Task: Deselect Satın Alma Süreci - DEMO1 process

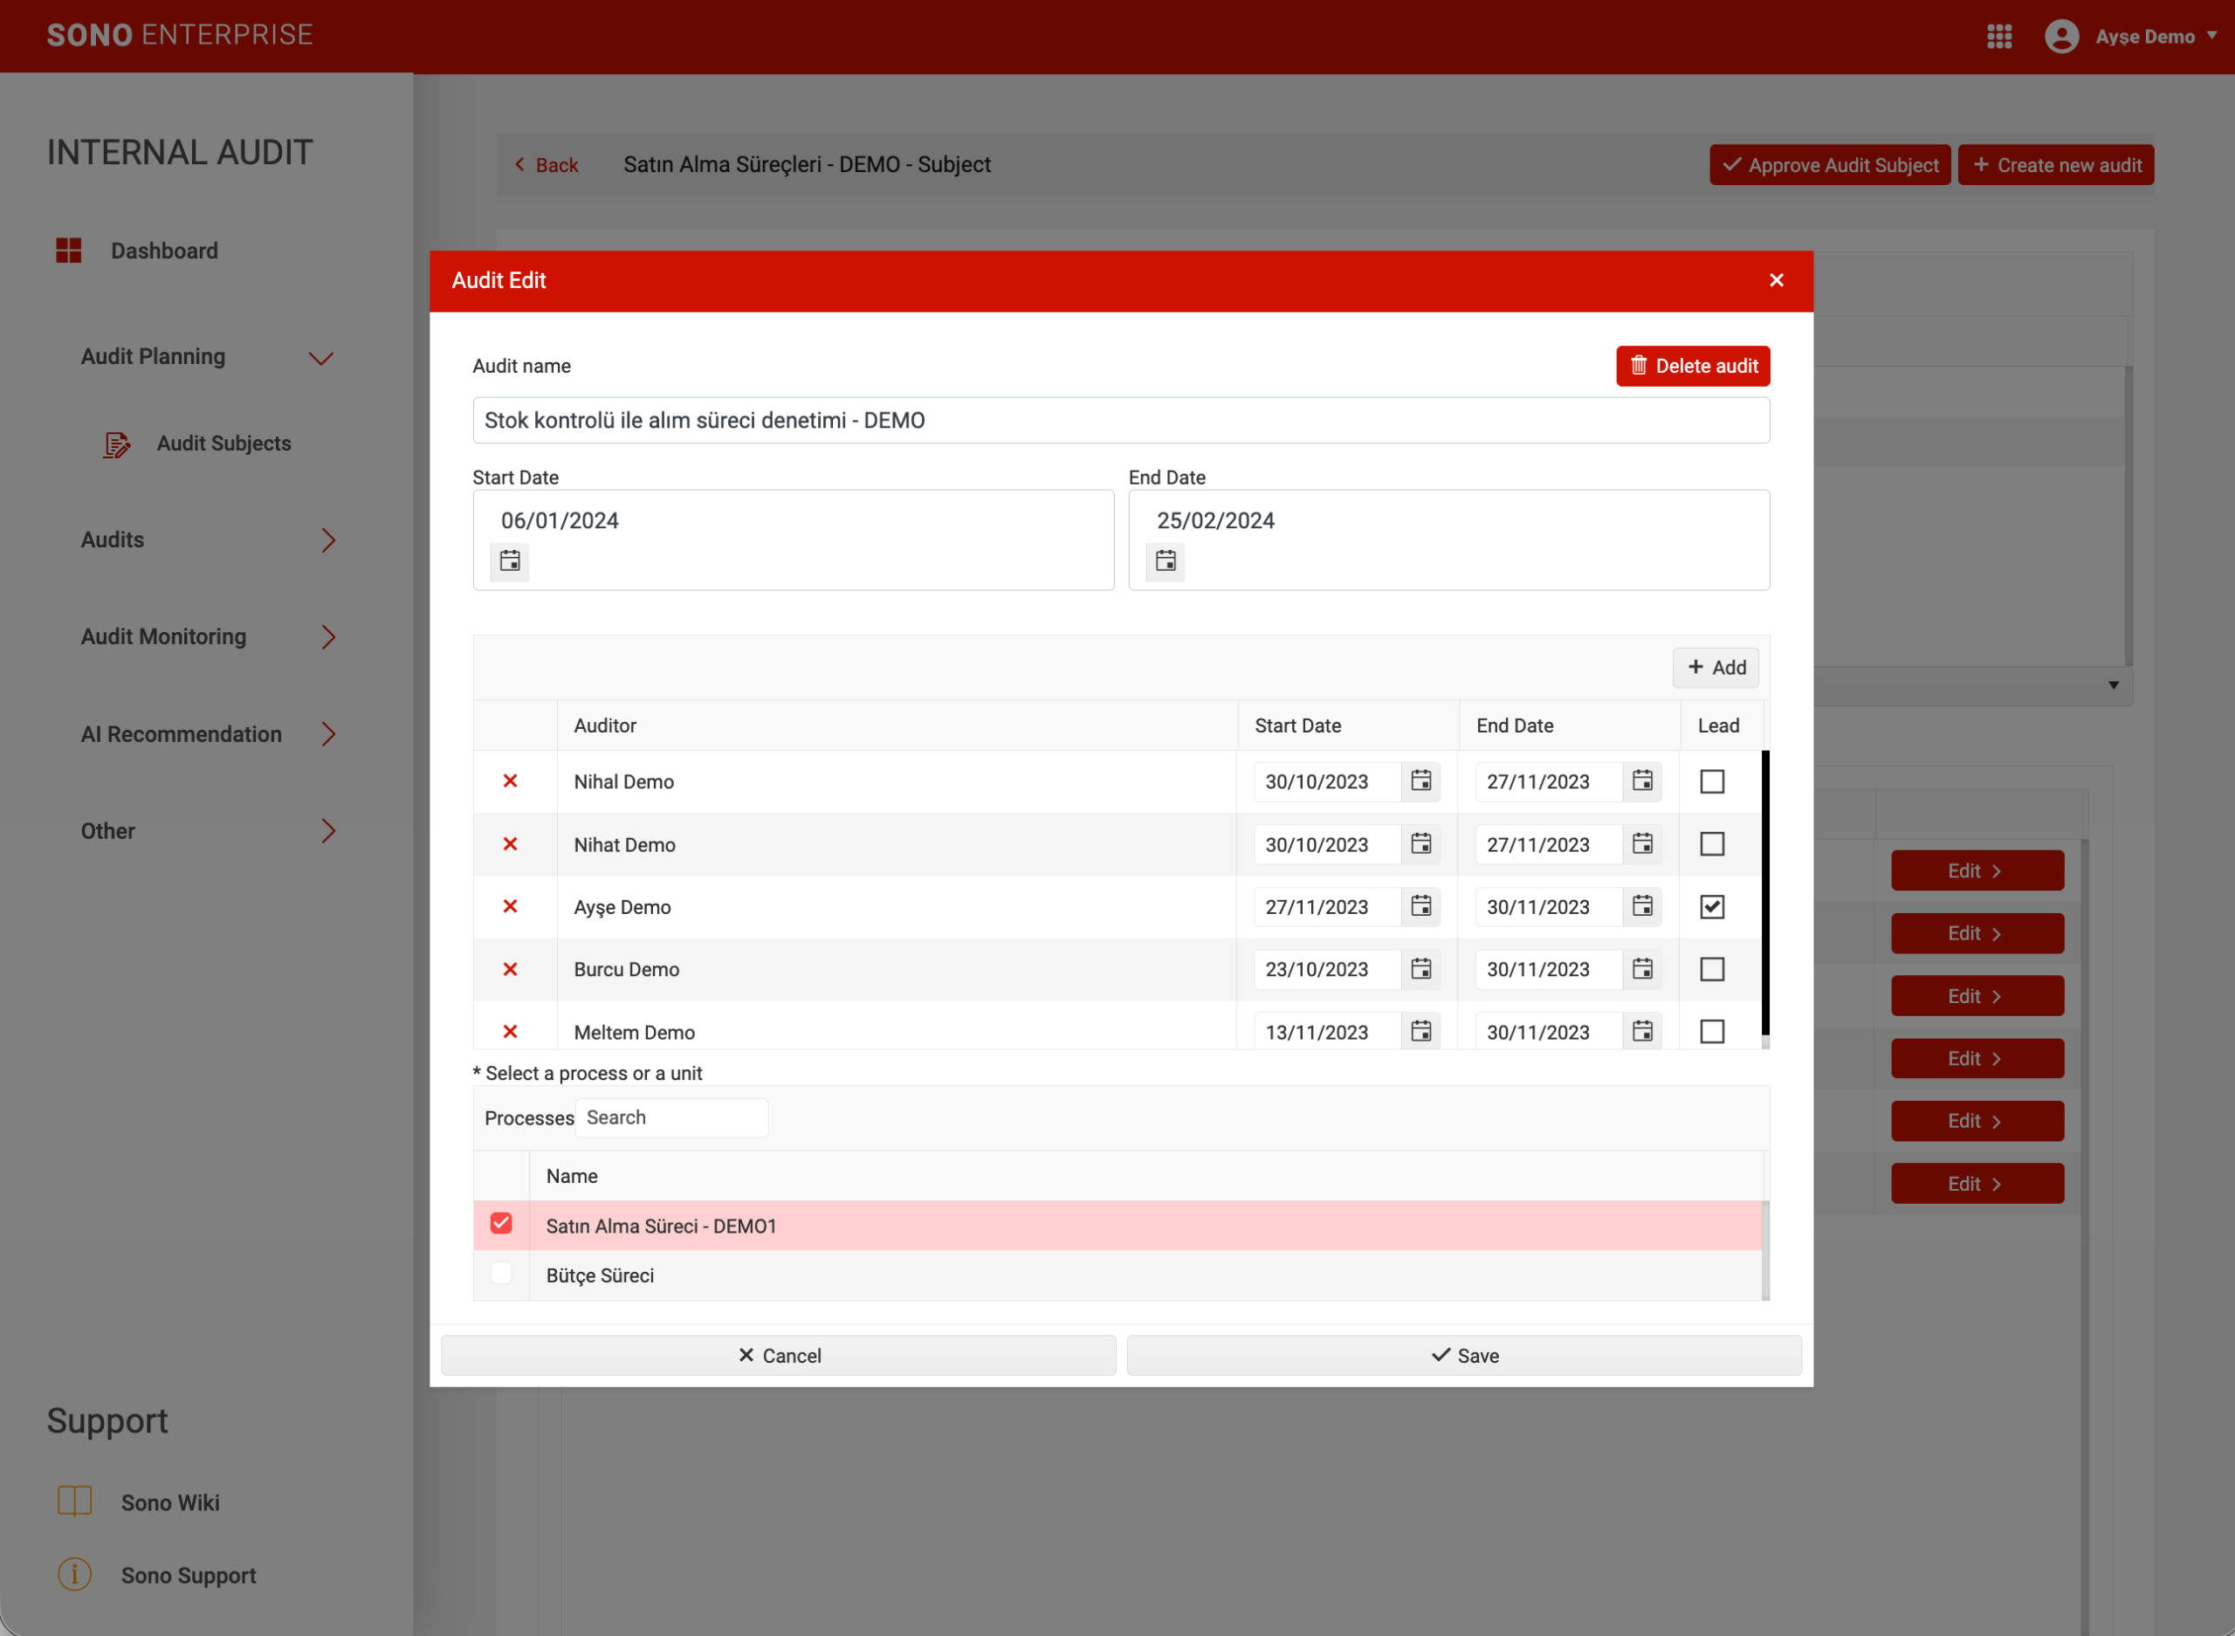Action: [501, 1224]
